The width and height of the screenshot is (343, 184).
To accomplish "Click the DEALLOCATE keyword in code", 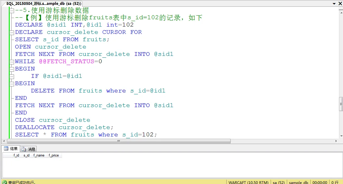I will click(x=35, y=127).
